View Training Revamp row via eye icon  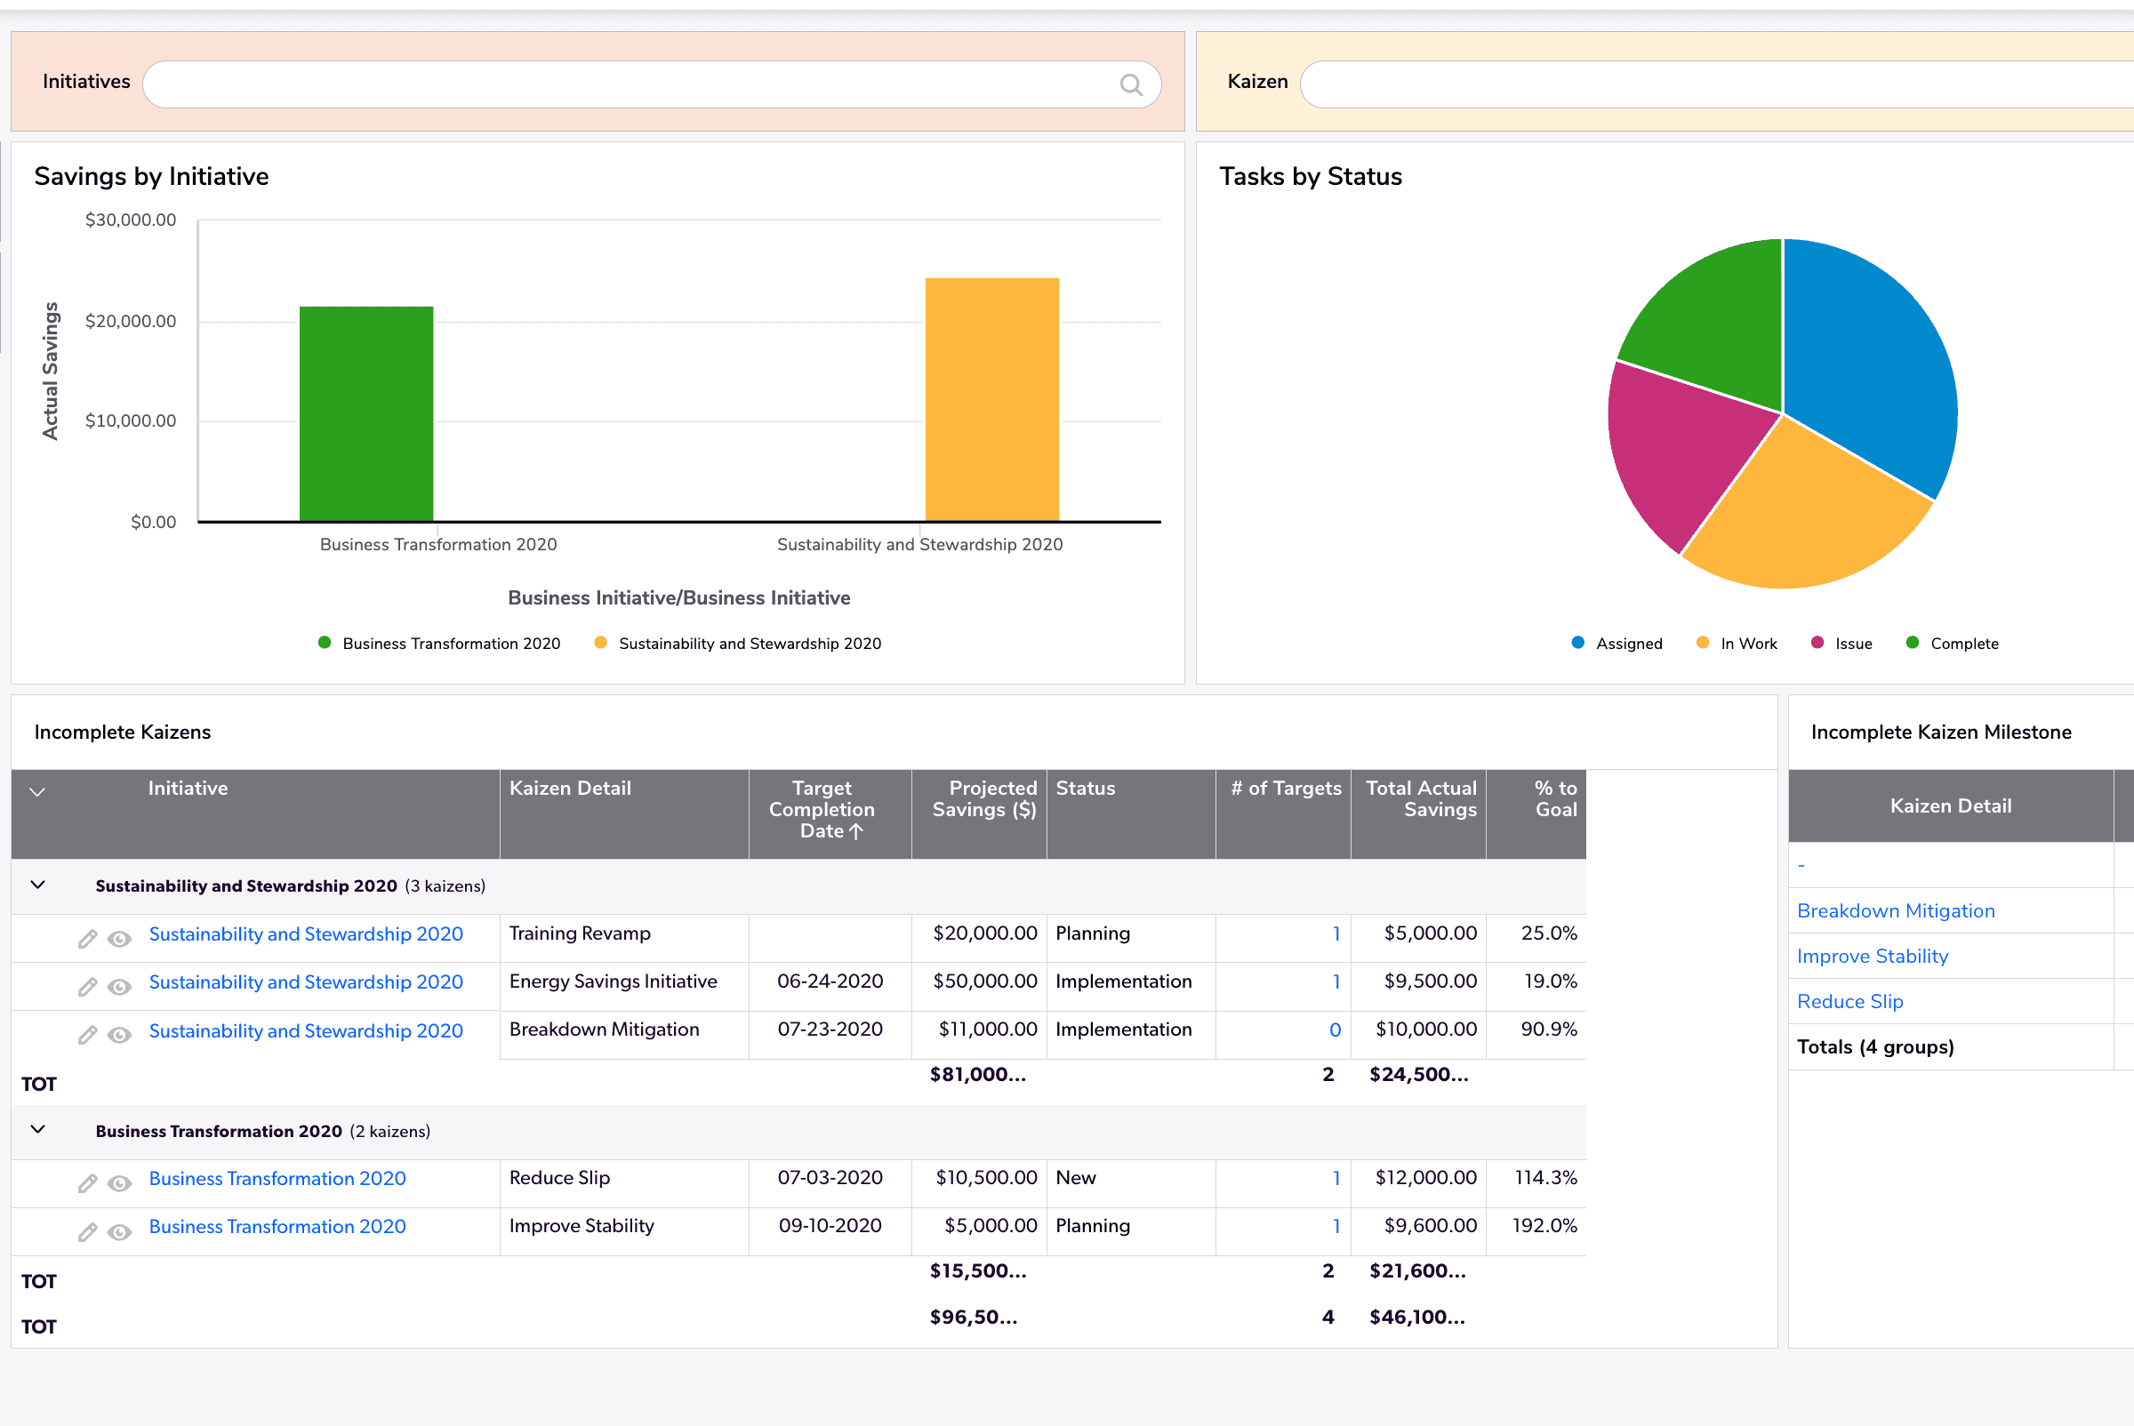[x=119, y=939]
